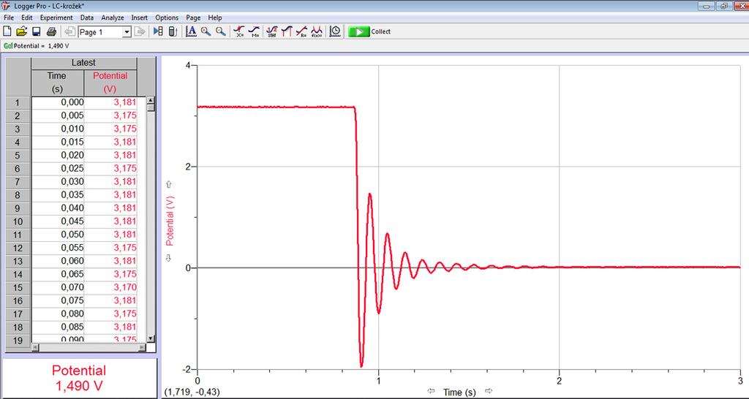
Task: Enable the Examine (X=) tool
Action: [239, 31]
